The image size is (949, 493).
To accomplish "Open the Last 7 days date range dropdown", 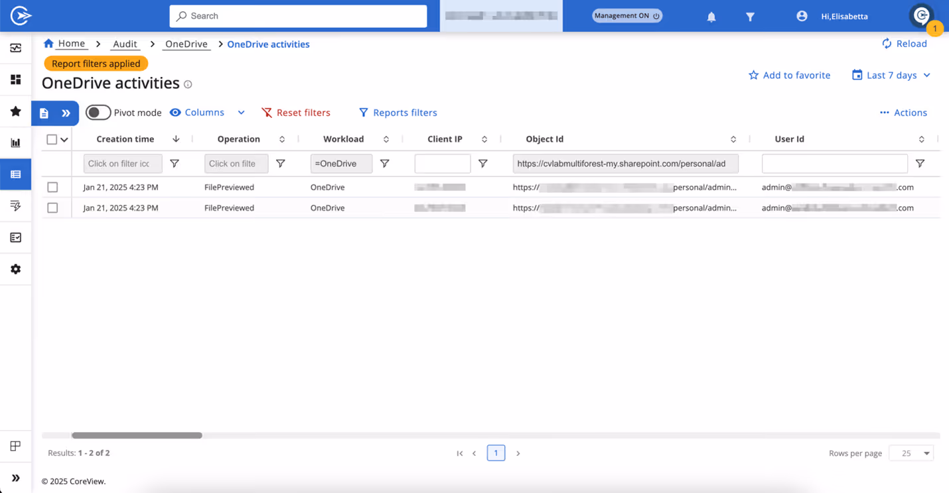I will (891, 75).
